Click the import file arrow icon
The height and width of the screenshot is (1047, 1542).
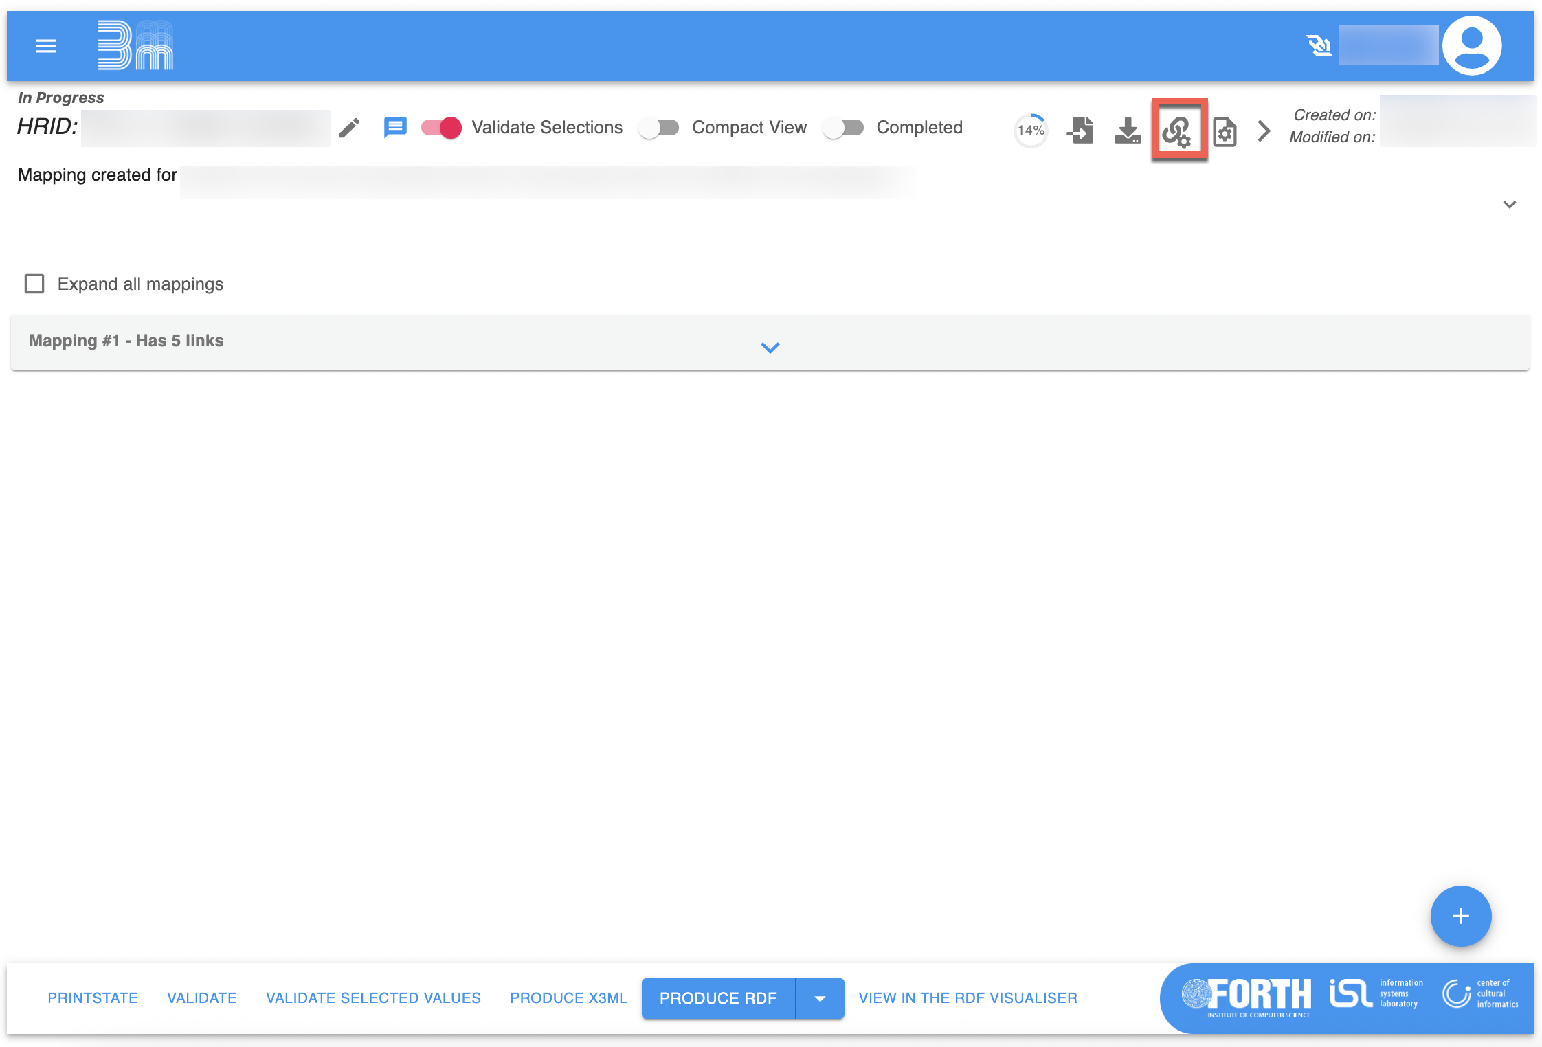tap(1080, 131)
